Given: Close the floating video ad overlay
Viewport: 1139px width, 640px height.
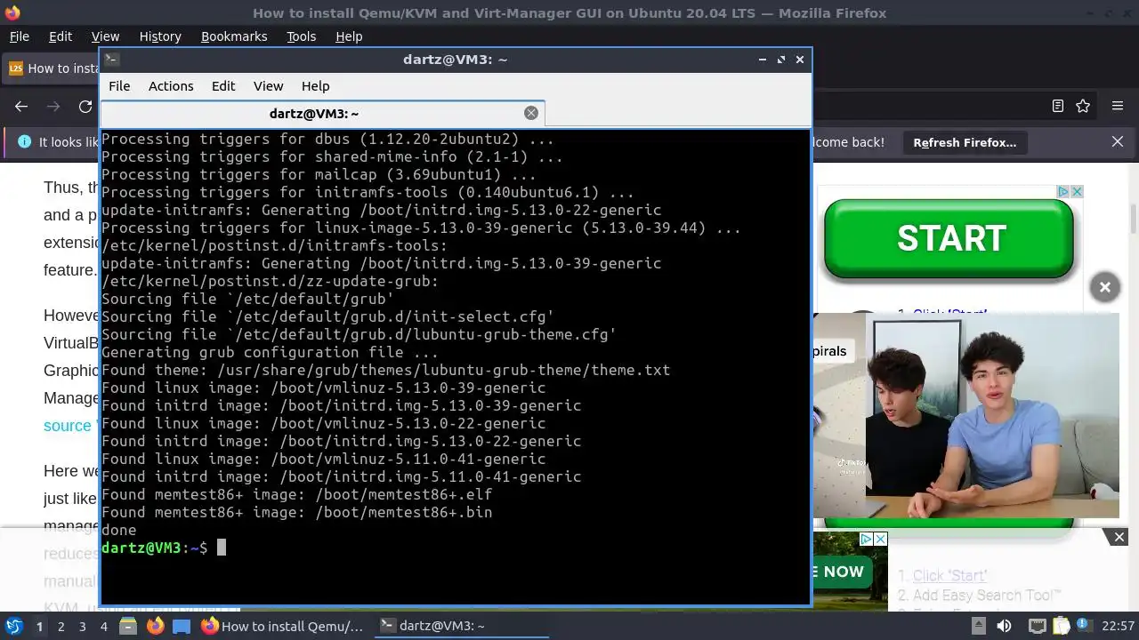Looking at the screenshot, I should click(x=1104, y=287).
